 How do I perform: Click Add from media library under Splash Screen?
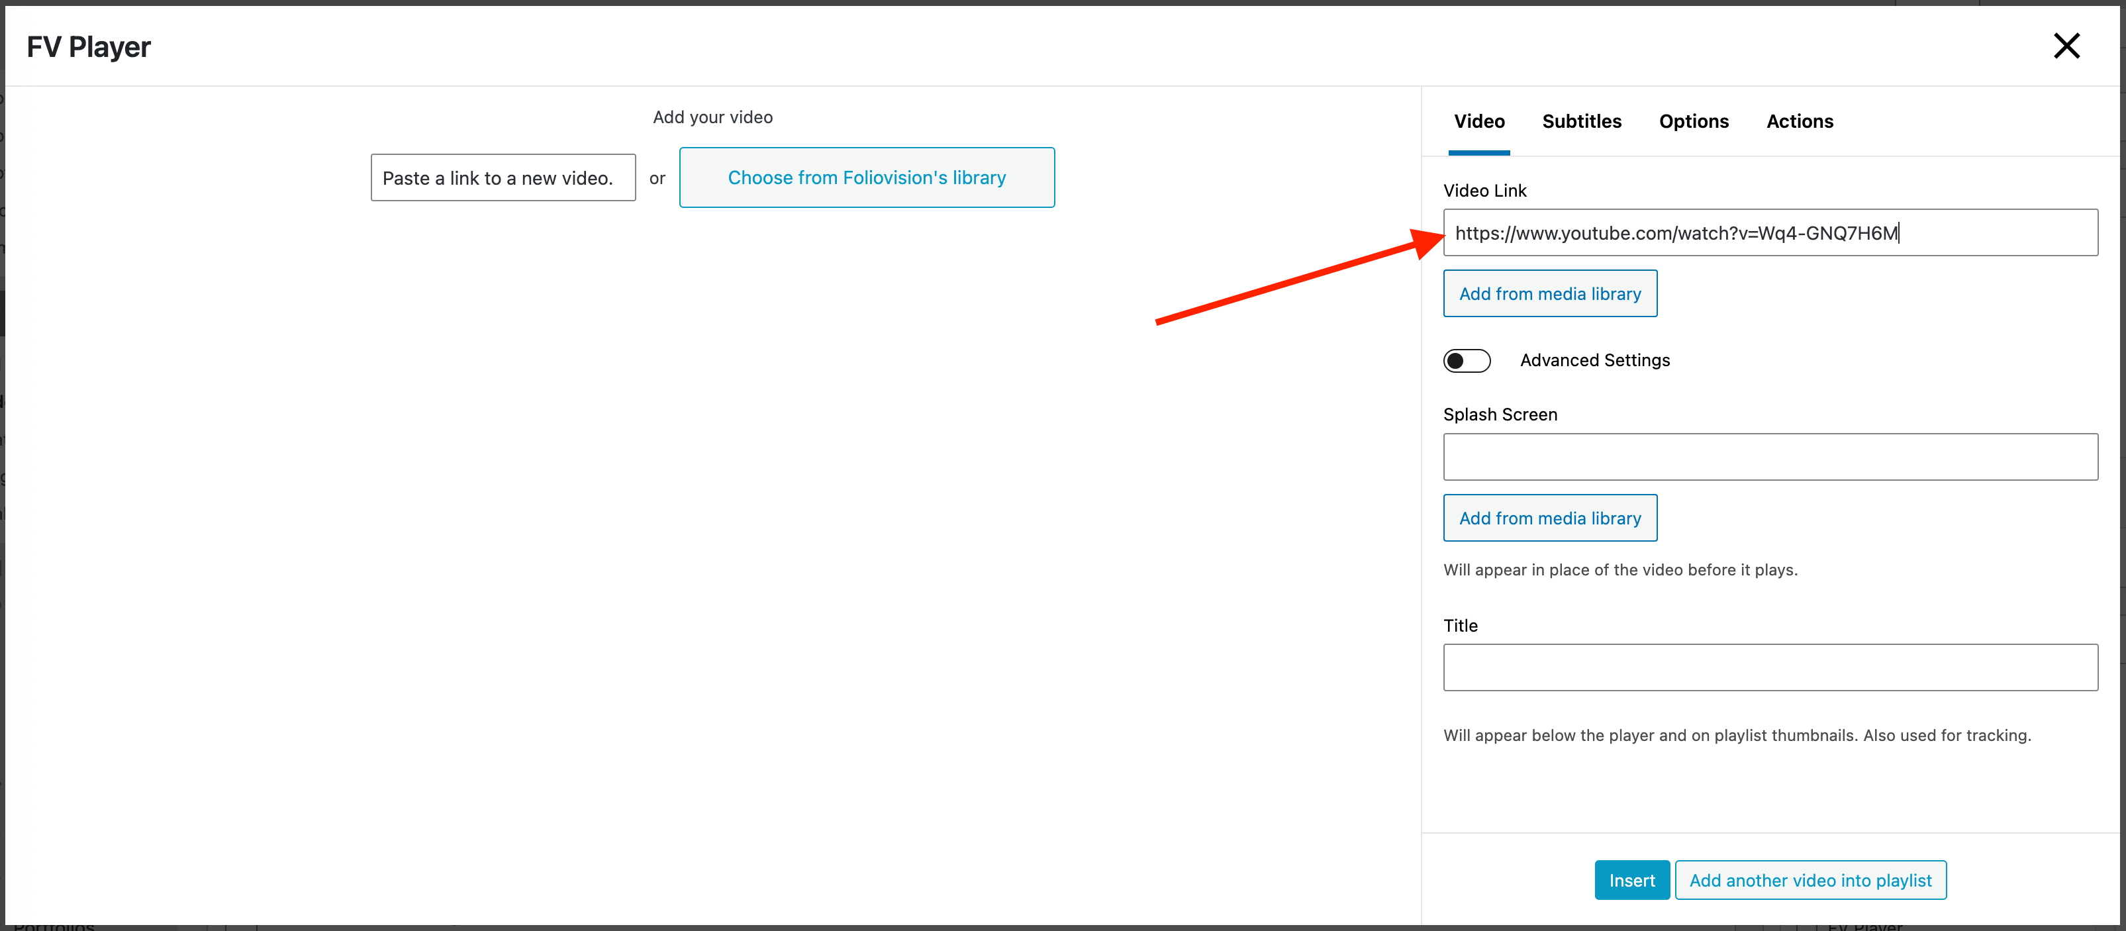tap(1549, 518)
